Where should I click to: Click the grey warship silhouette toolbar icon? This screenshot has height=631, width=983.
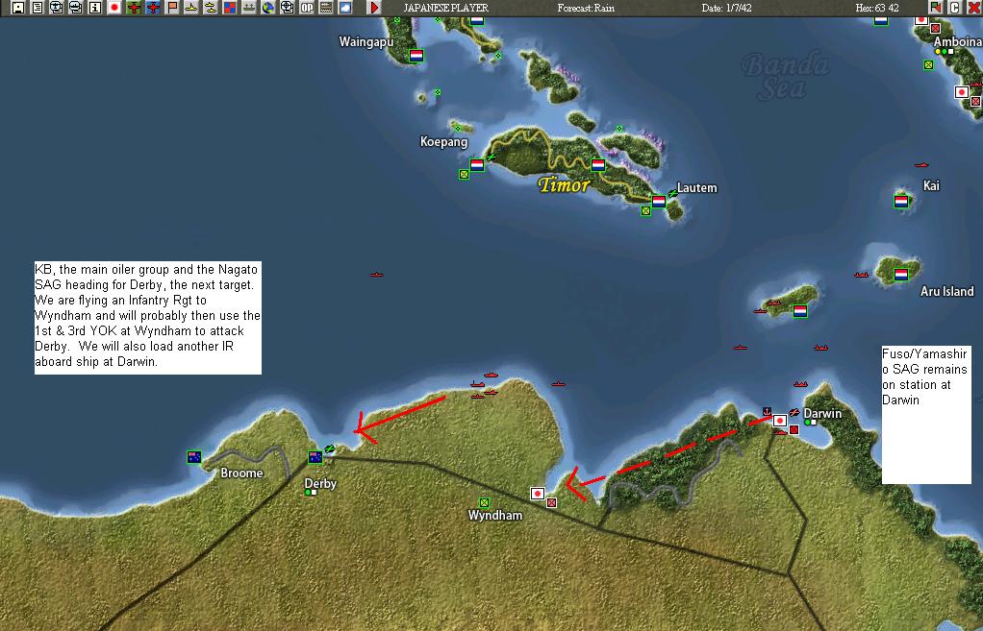click(x=249, y=8)
